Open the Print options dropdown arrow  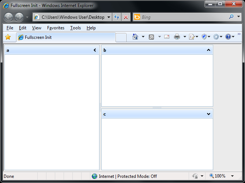(185, 37)
